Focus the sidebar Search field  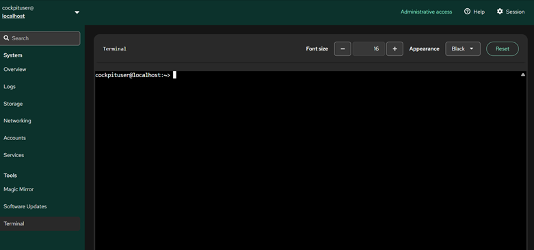click(x=40, y=38)
